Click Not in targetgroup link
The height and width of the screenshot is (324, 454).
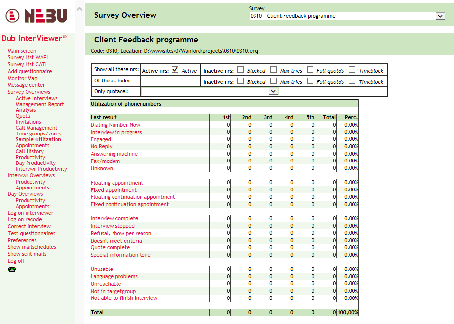tap(113, 291)
